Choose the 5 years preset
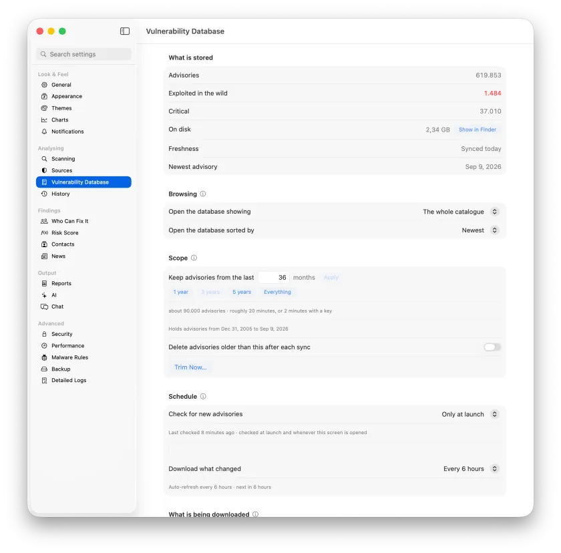Screen dimensions: 561x553 [242, 292]
